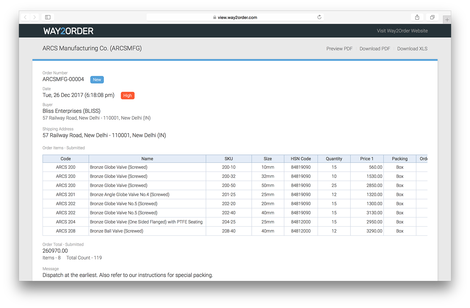The width and height of the screenshot is (470, 308).
Task: Click the date Tue, 26 Dec 2017
Action: pyautogui.click(x=78, y=95)
